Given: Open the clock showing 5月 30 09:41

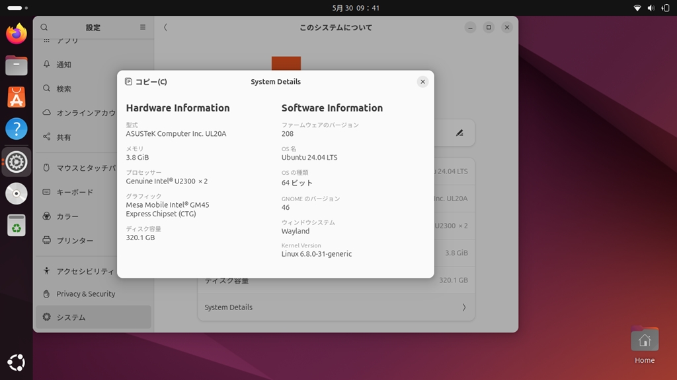Looking at the screenshot, I should (356, 8).
